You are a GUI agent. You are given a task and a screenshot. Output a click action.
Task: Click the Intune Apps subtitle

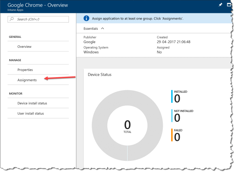(x=15, y=10)
